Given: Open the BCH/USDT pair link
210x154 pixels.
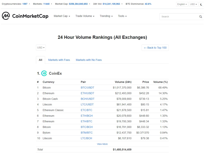Looking at the screenshot, I should point(88,99).
